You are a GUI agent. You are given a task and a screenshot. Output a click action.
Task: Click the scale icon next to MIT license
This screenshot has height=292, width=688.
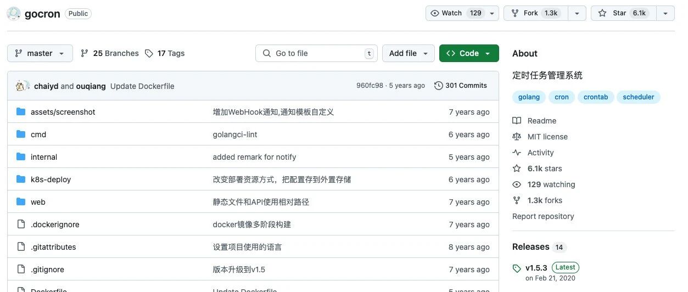(517, 137)
